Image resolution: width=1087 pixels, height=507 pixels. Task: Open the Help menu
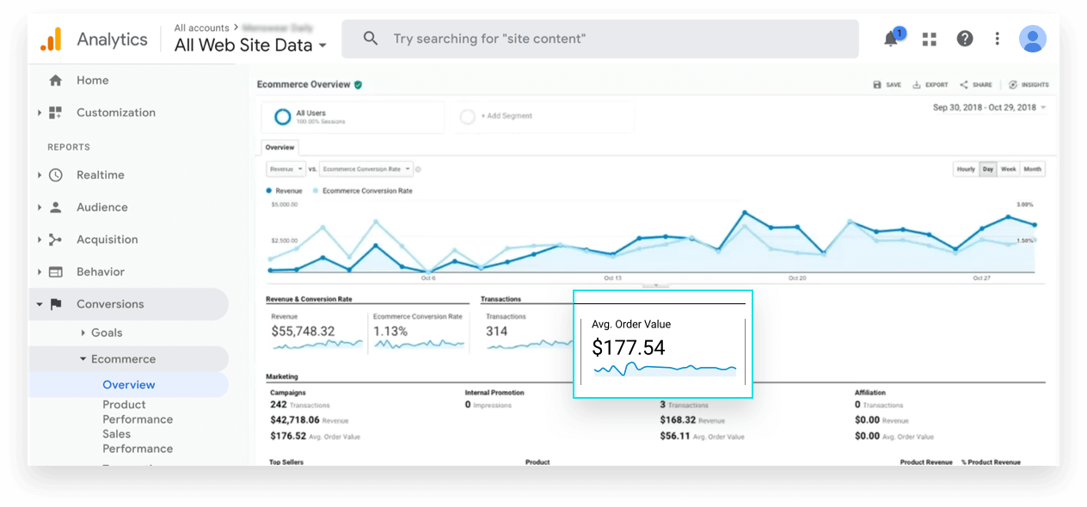click(x=964, y=38)
